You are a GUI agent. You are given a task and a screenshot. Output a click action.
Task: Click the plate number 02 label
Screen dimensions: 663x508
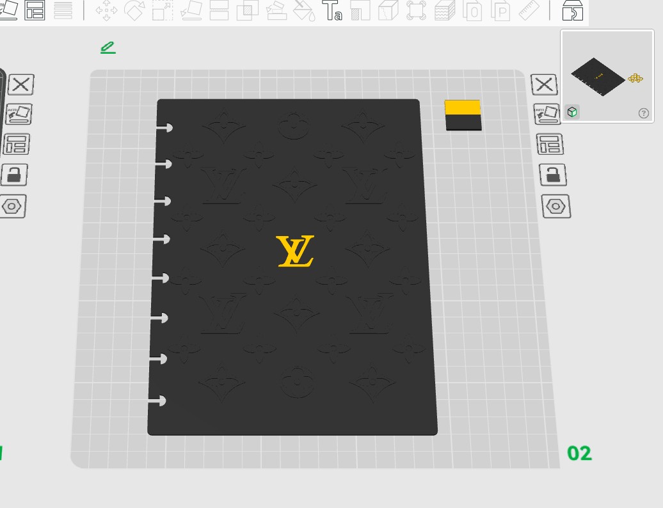[x=579, y=454]
